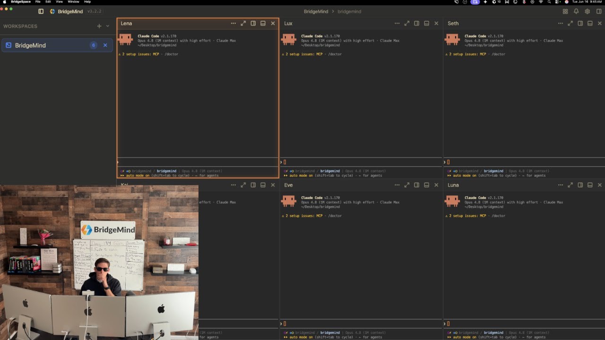The width and height of the screenshot is (605, 340).
Task: Split the Kai pane horizontally
Action: tap(263, 185)
